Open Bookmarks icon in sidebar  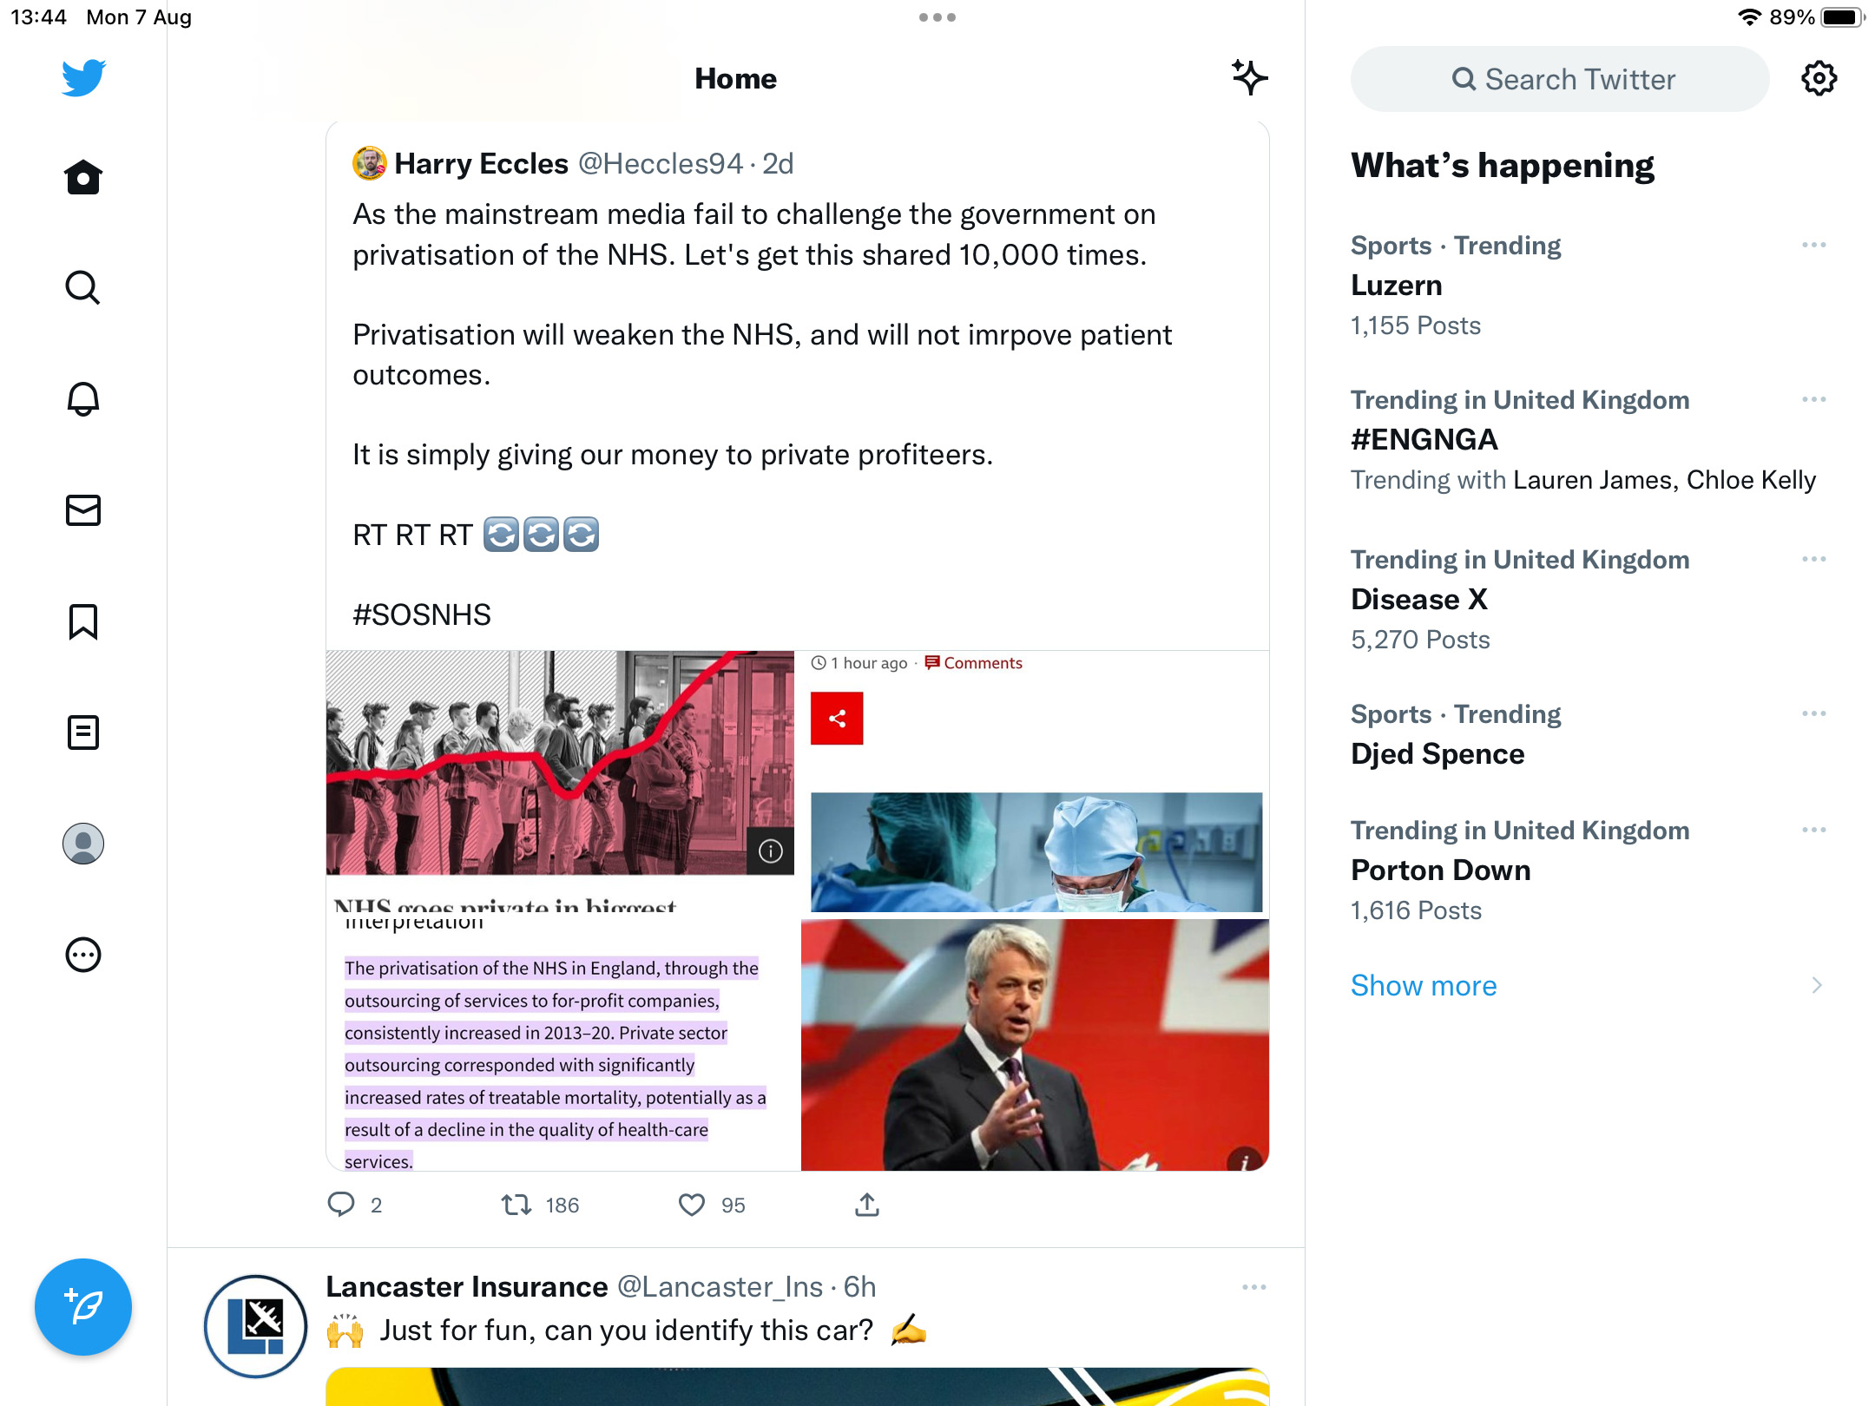[x=83, y=621]
